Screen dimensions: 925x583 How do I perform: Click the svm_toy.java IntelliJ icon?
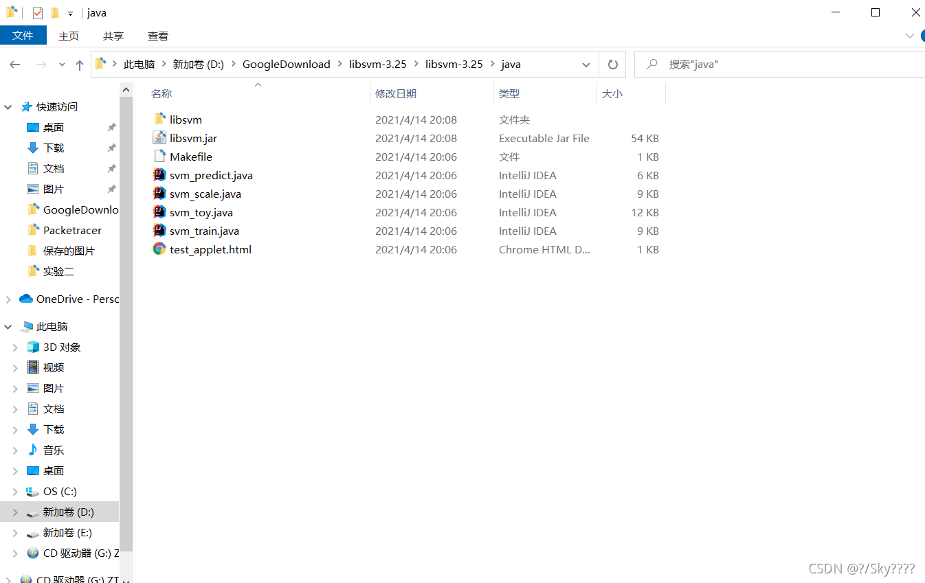pos(159,212)
